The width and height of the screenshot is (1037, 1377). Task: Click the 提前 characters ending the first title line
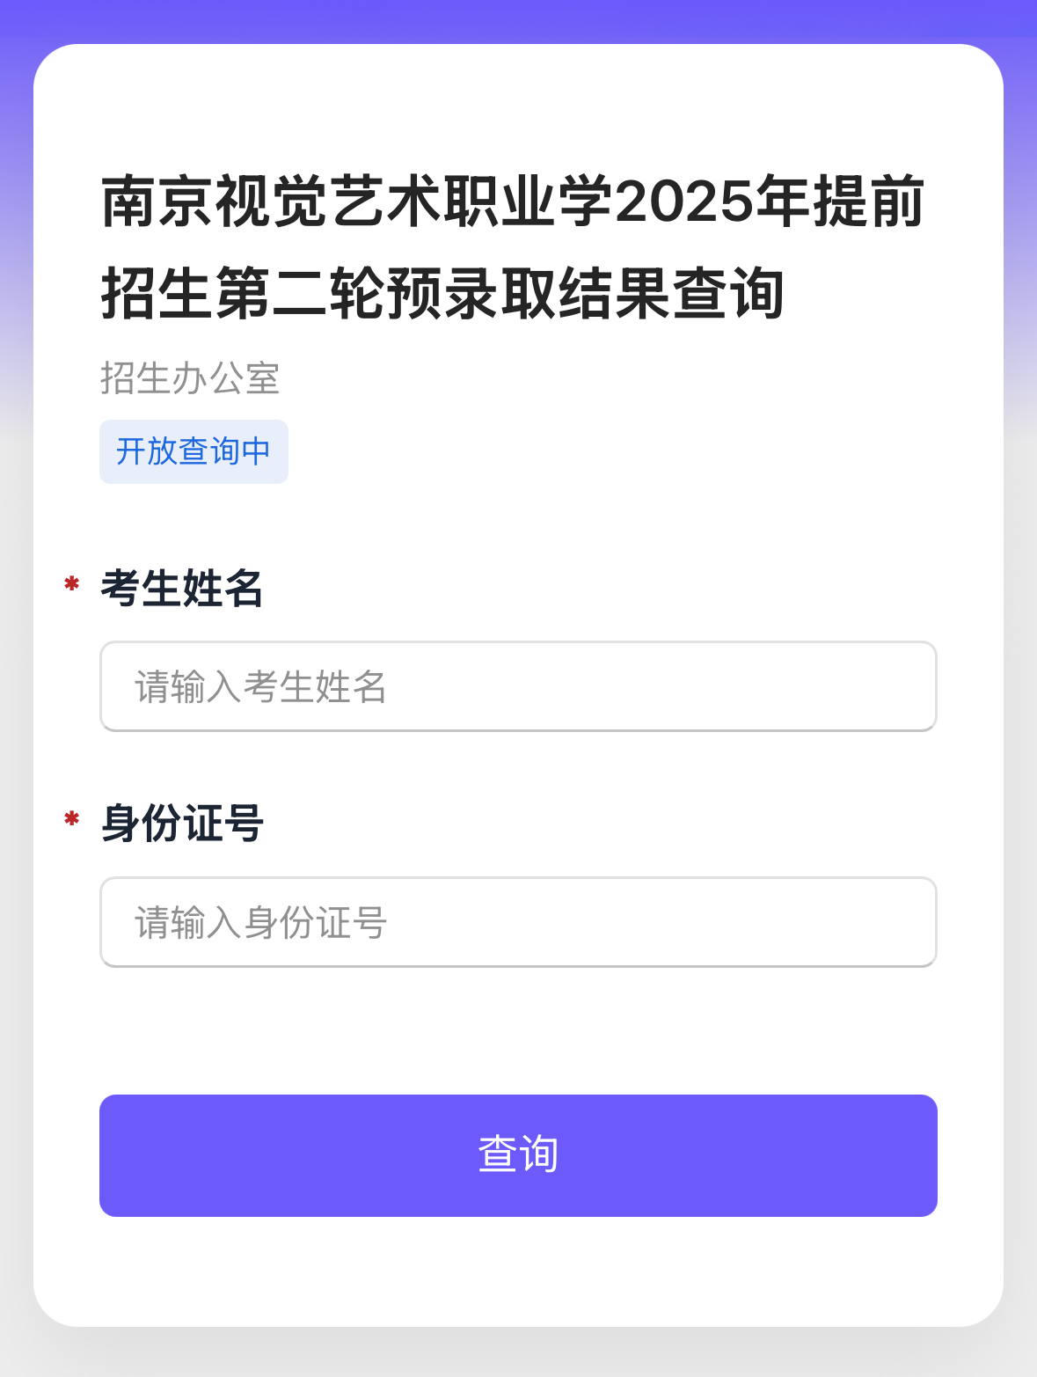pyautogui.click(x=869, y=202)
